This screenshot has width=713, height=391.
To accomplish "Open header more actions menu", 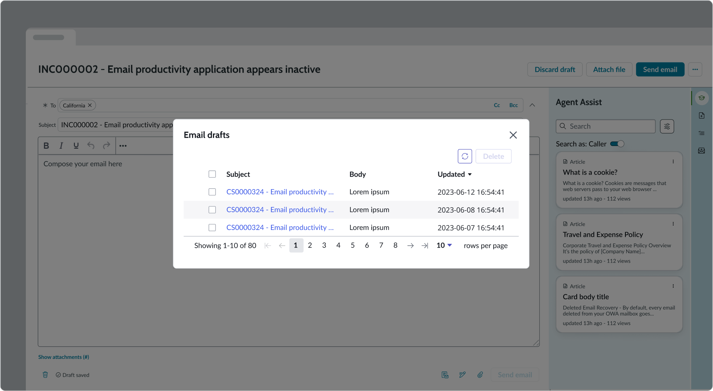I will 695,69.
